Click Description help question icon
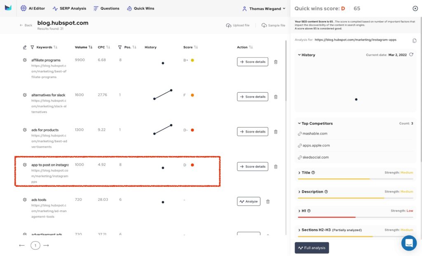 coord(326,192)
